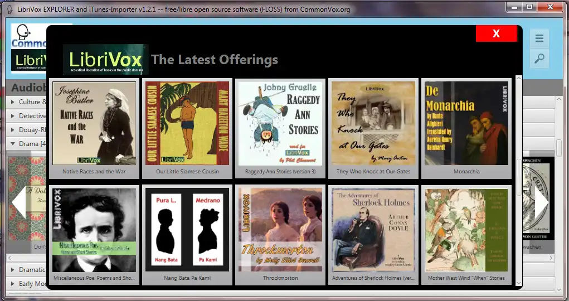The image size is (569, 301).
Task: Open Our Little Siamese Cousin cover
Action: tap(187, 123)
